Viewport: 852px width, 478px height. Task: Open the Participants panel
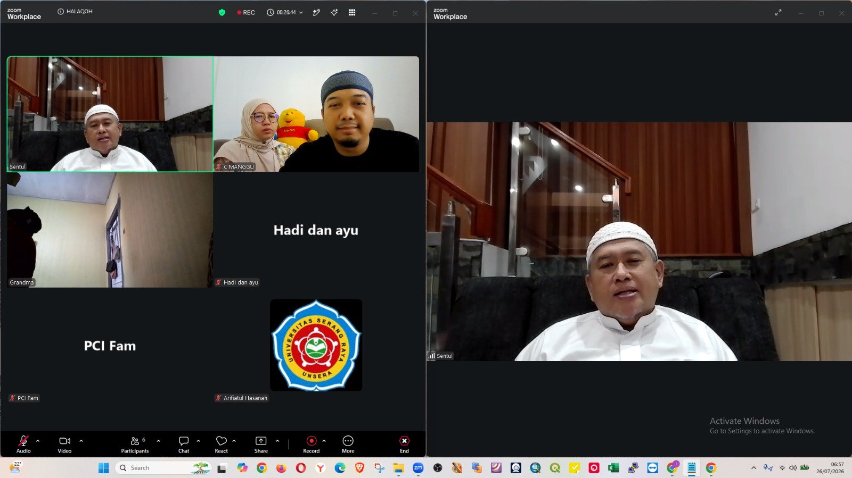[x=135, y=445]
